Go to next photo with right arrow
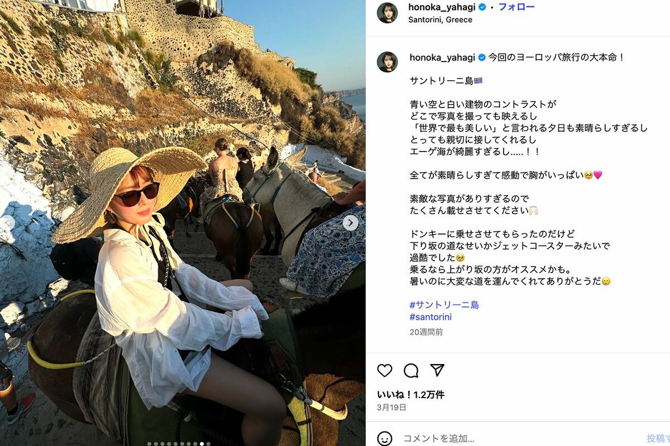This screenshot has width=670, height=446. pyautogui.click(x=351, y=223)
